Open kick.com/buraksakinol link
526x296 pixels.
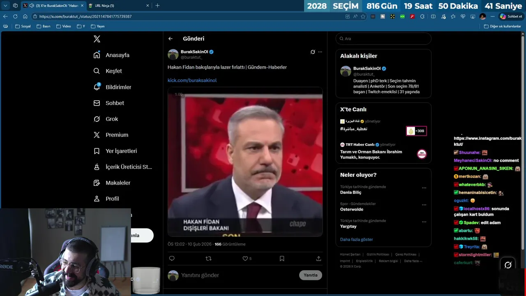pos(192,81)
